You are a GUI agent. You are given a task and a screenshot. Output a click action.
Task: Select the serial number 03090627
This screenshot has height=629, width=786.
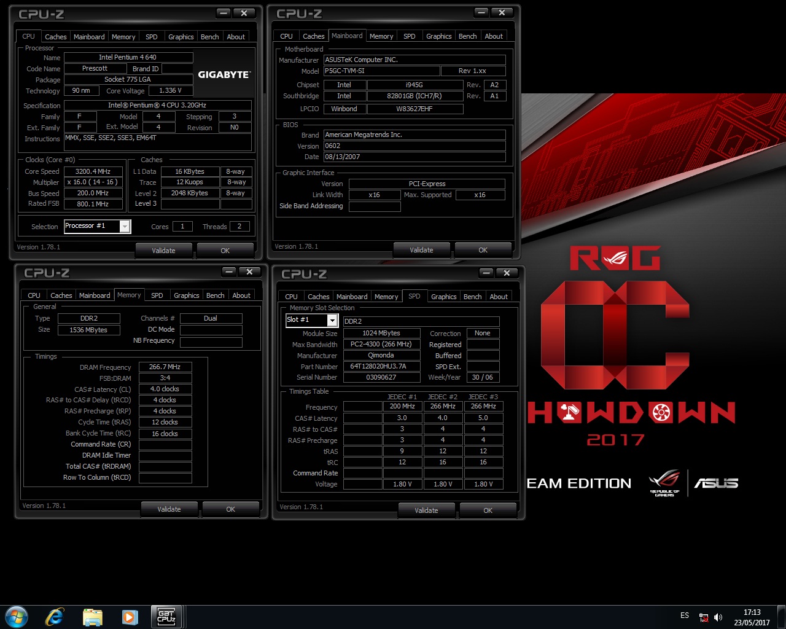coord(381,377)
